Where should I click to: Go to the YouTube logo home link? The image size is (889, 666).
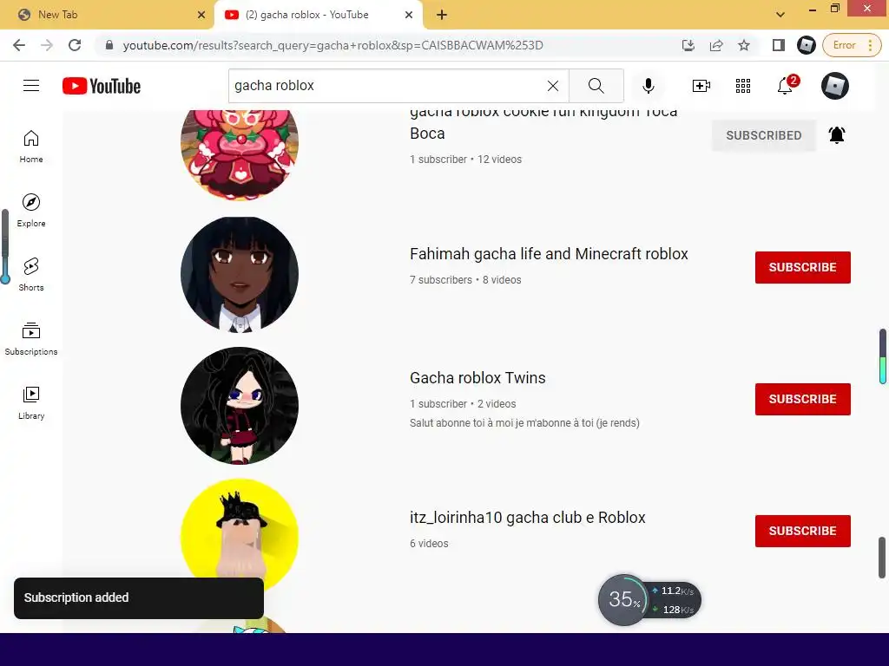[x=102, y=86]
